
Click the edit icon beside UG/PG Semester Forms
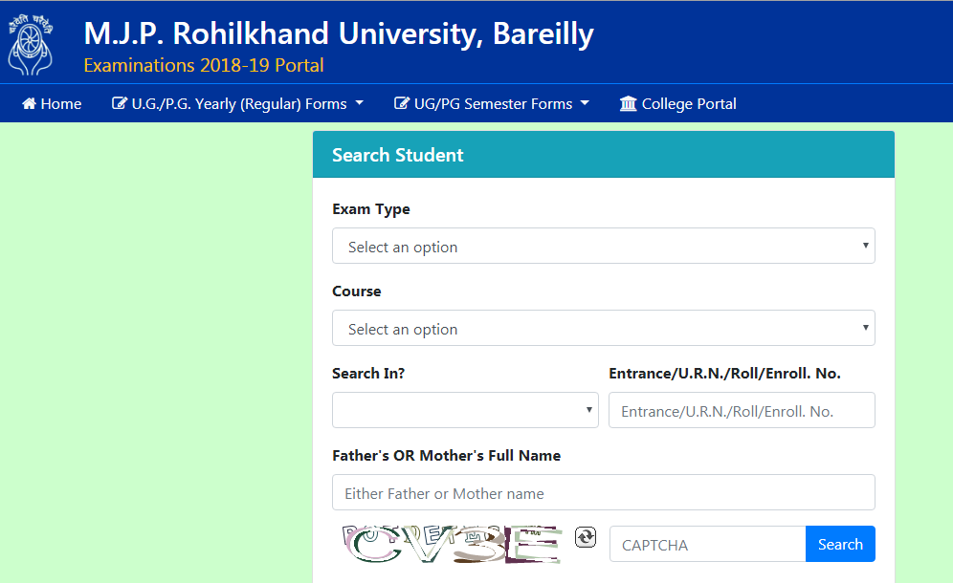click(x=402, y=104)
